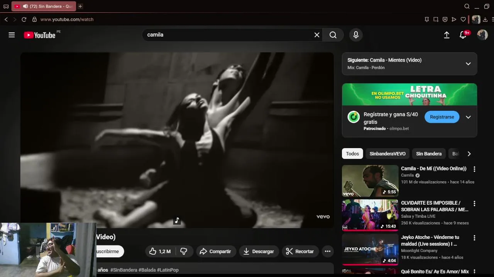
Task: Open the Moonlight Company channel
Action: pyautogui.click(x=419, y=250)
